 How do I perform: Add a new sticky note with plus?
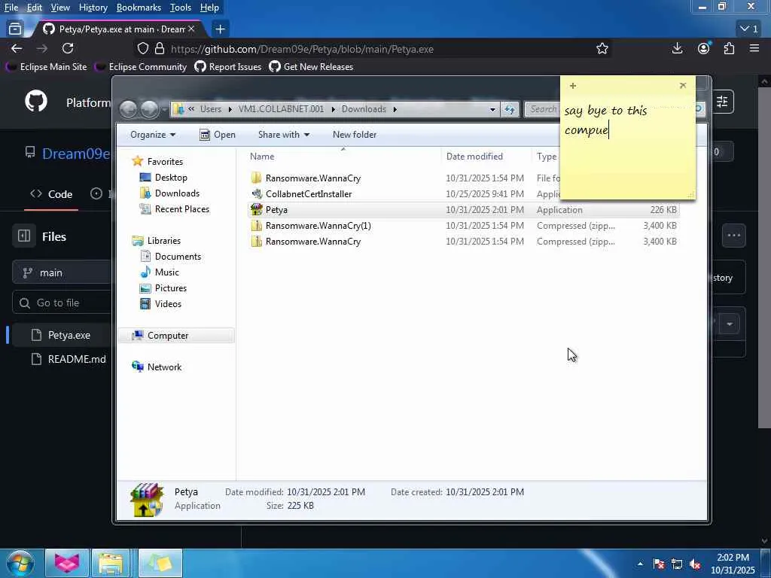pyautogui.click(x=573, y=86)
